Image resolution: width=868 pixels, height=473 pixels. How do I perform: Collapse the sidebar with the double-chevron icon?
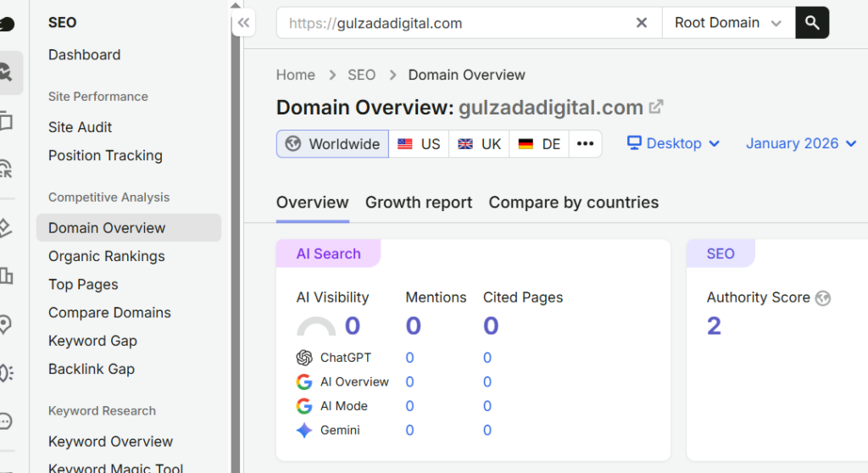pyautogui.click(x=243, y=23)
